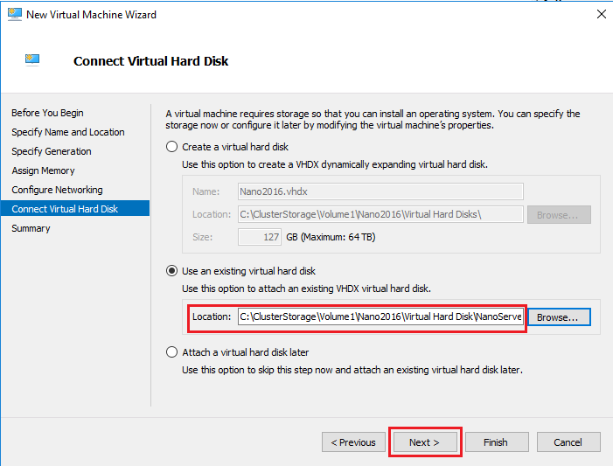This screenshot has height=466, width=613.
Task: Select 'Use an existing virtual hard disk'
Action: [x=172, y=272]
